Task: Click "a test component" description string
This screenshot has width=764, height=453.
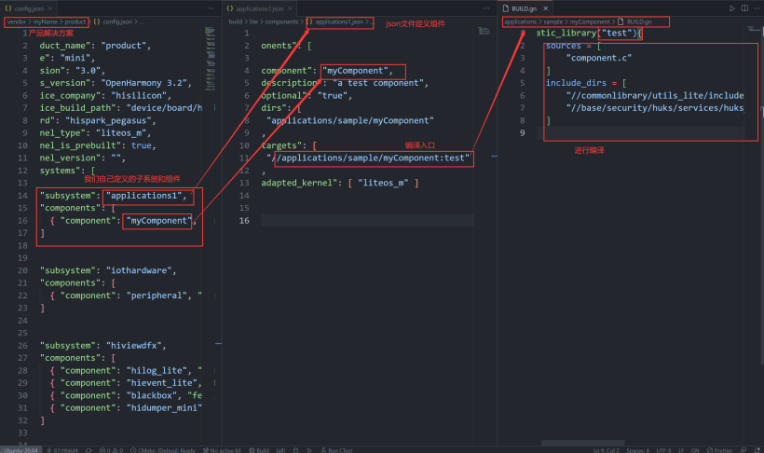Action: pyautogui.click(x=378, y=83)
